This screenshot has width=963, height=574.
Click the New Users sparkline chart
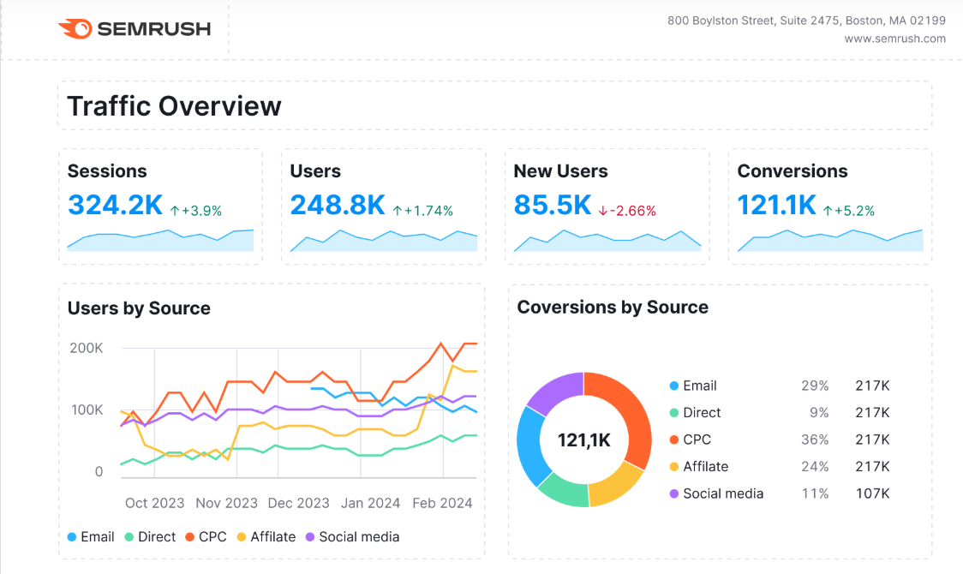(x=607, y=241)
